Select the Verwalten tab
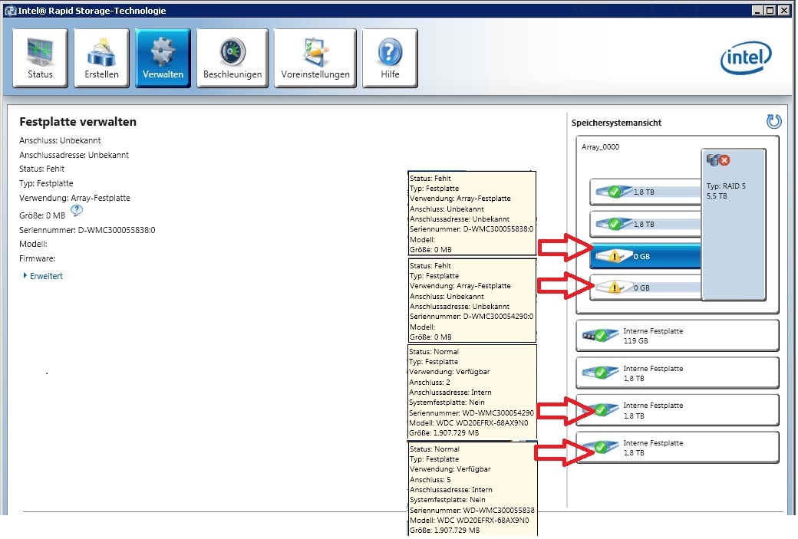The width and height of the screenshot is (798, 539). [x=163, y=58]
